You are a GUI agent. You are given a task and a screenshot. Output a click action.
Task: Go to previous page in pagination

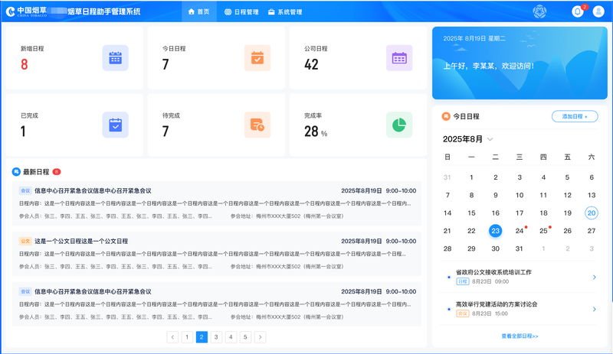(173, 337)
